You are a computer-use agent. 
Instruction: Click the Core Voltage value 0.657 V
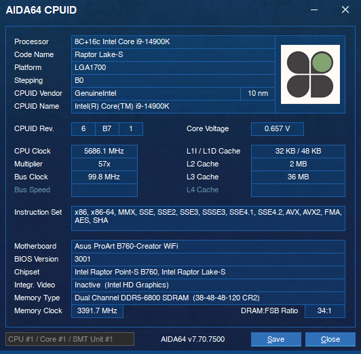pos(278,129)
